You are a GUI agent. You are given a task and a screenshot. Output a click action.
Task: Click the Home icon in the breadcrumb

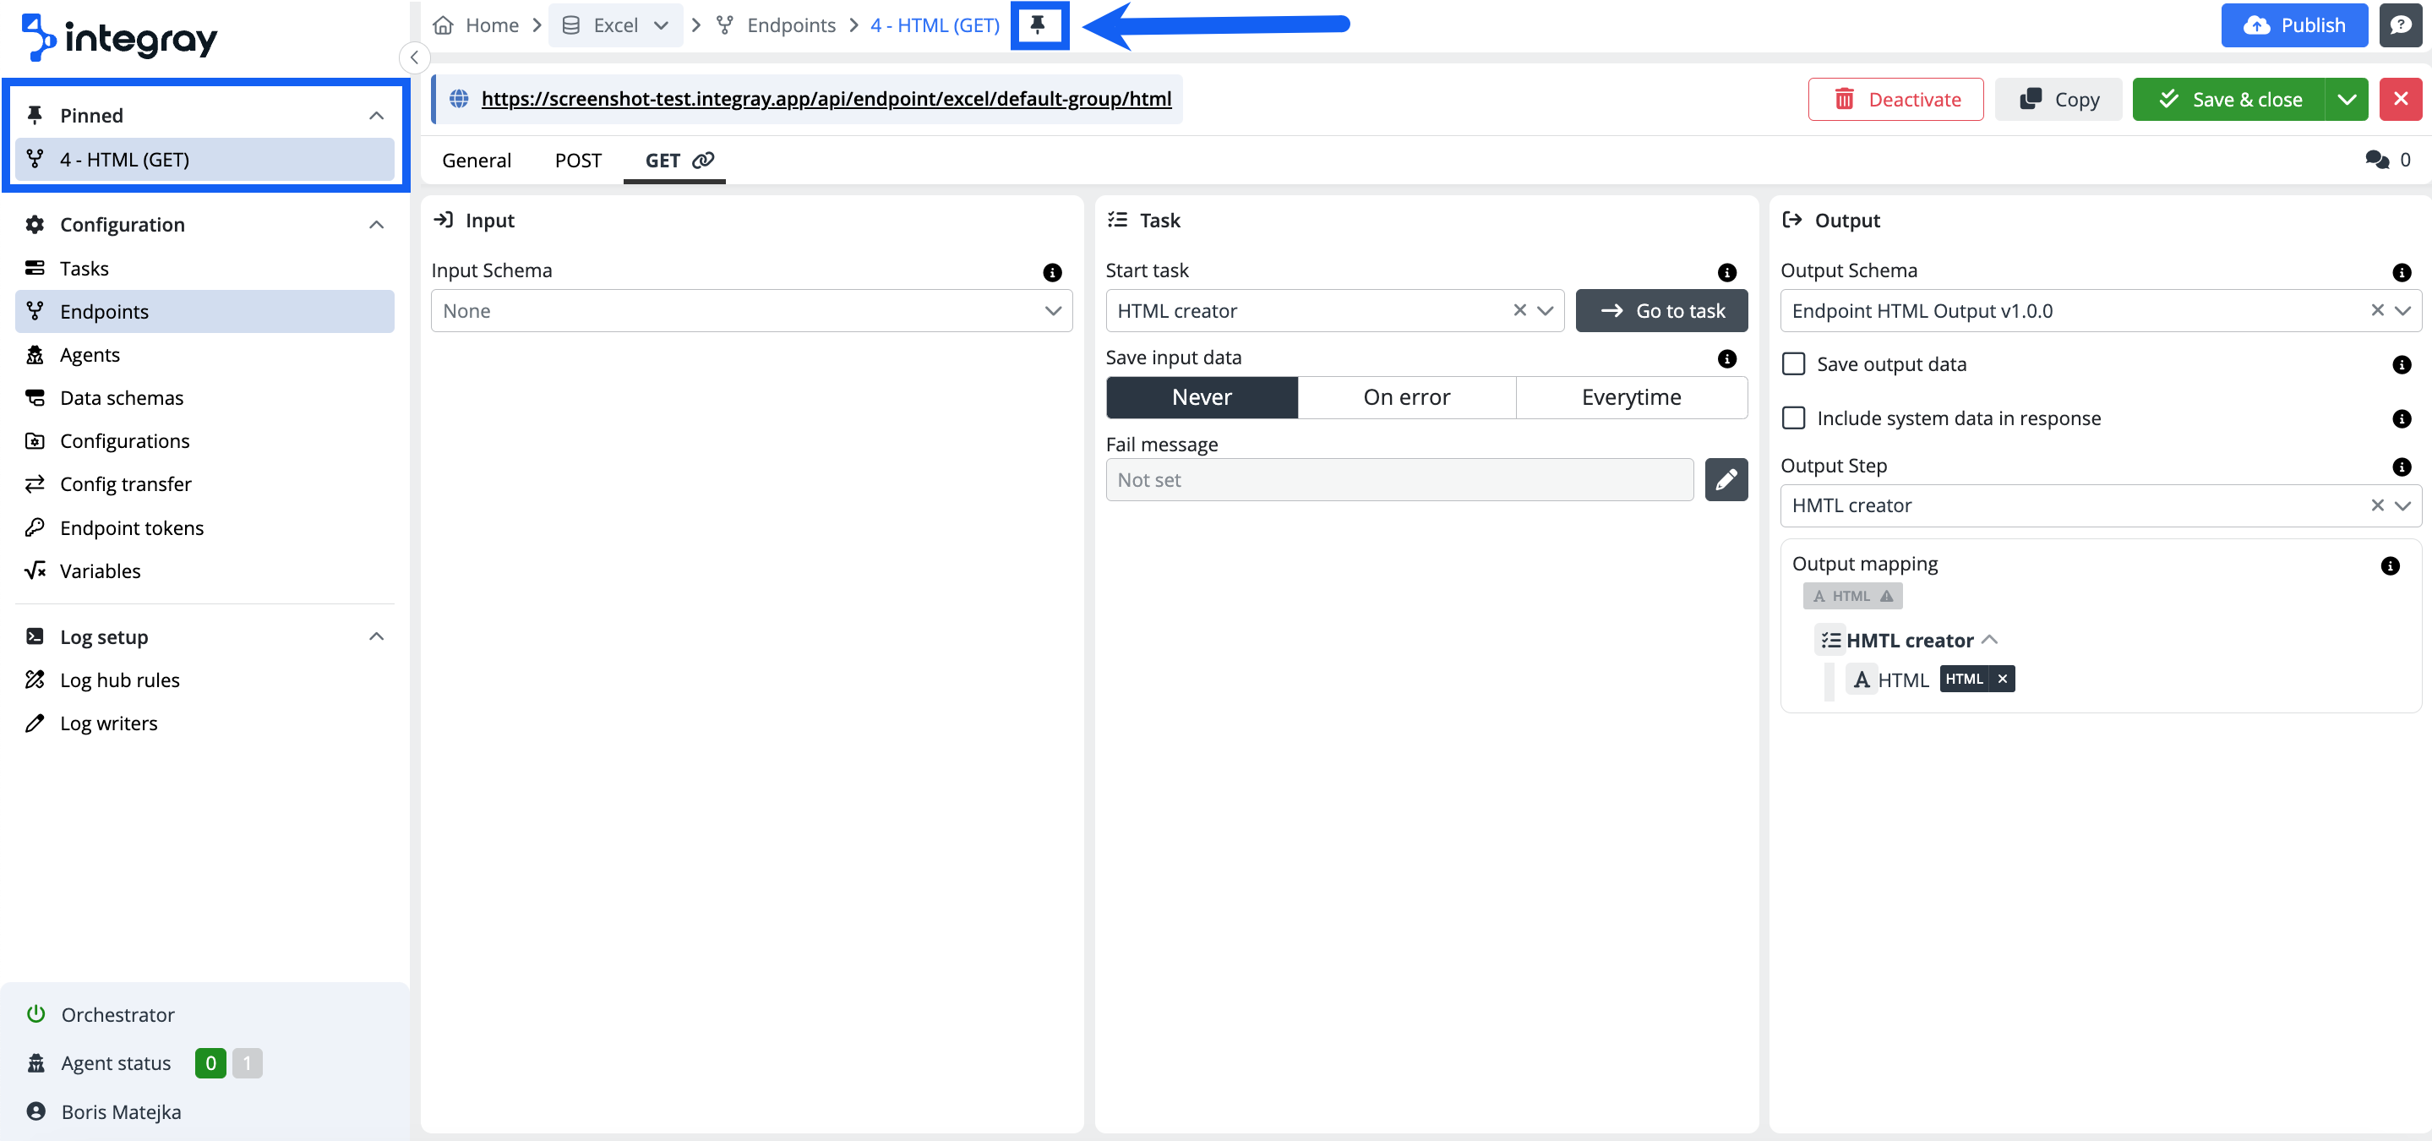coord(443,25)
